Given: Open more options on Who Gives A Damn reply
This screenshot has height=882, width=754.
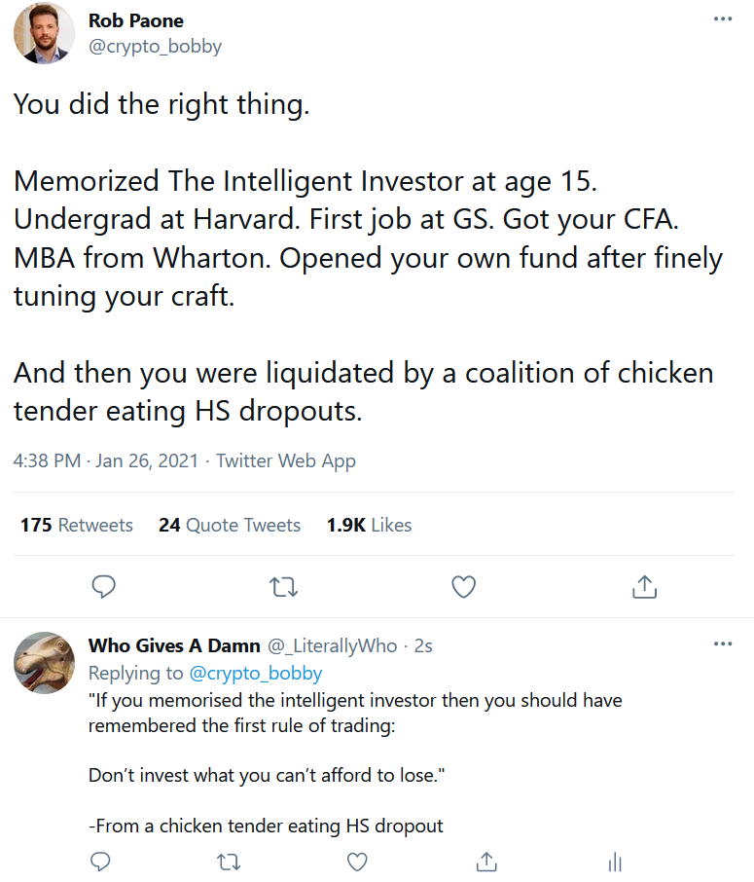Looking at the screenshot, I should pyautogui.click(x=722, y=644).
